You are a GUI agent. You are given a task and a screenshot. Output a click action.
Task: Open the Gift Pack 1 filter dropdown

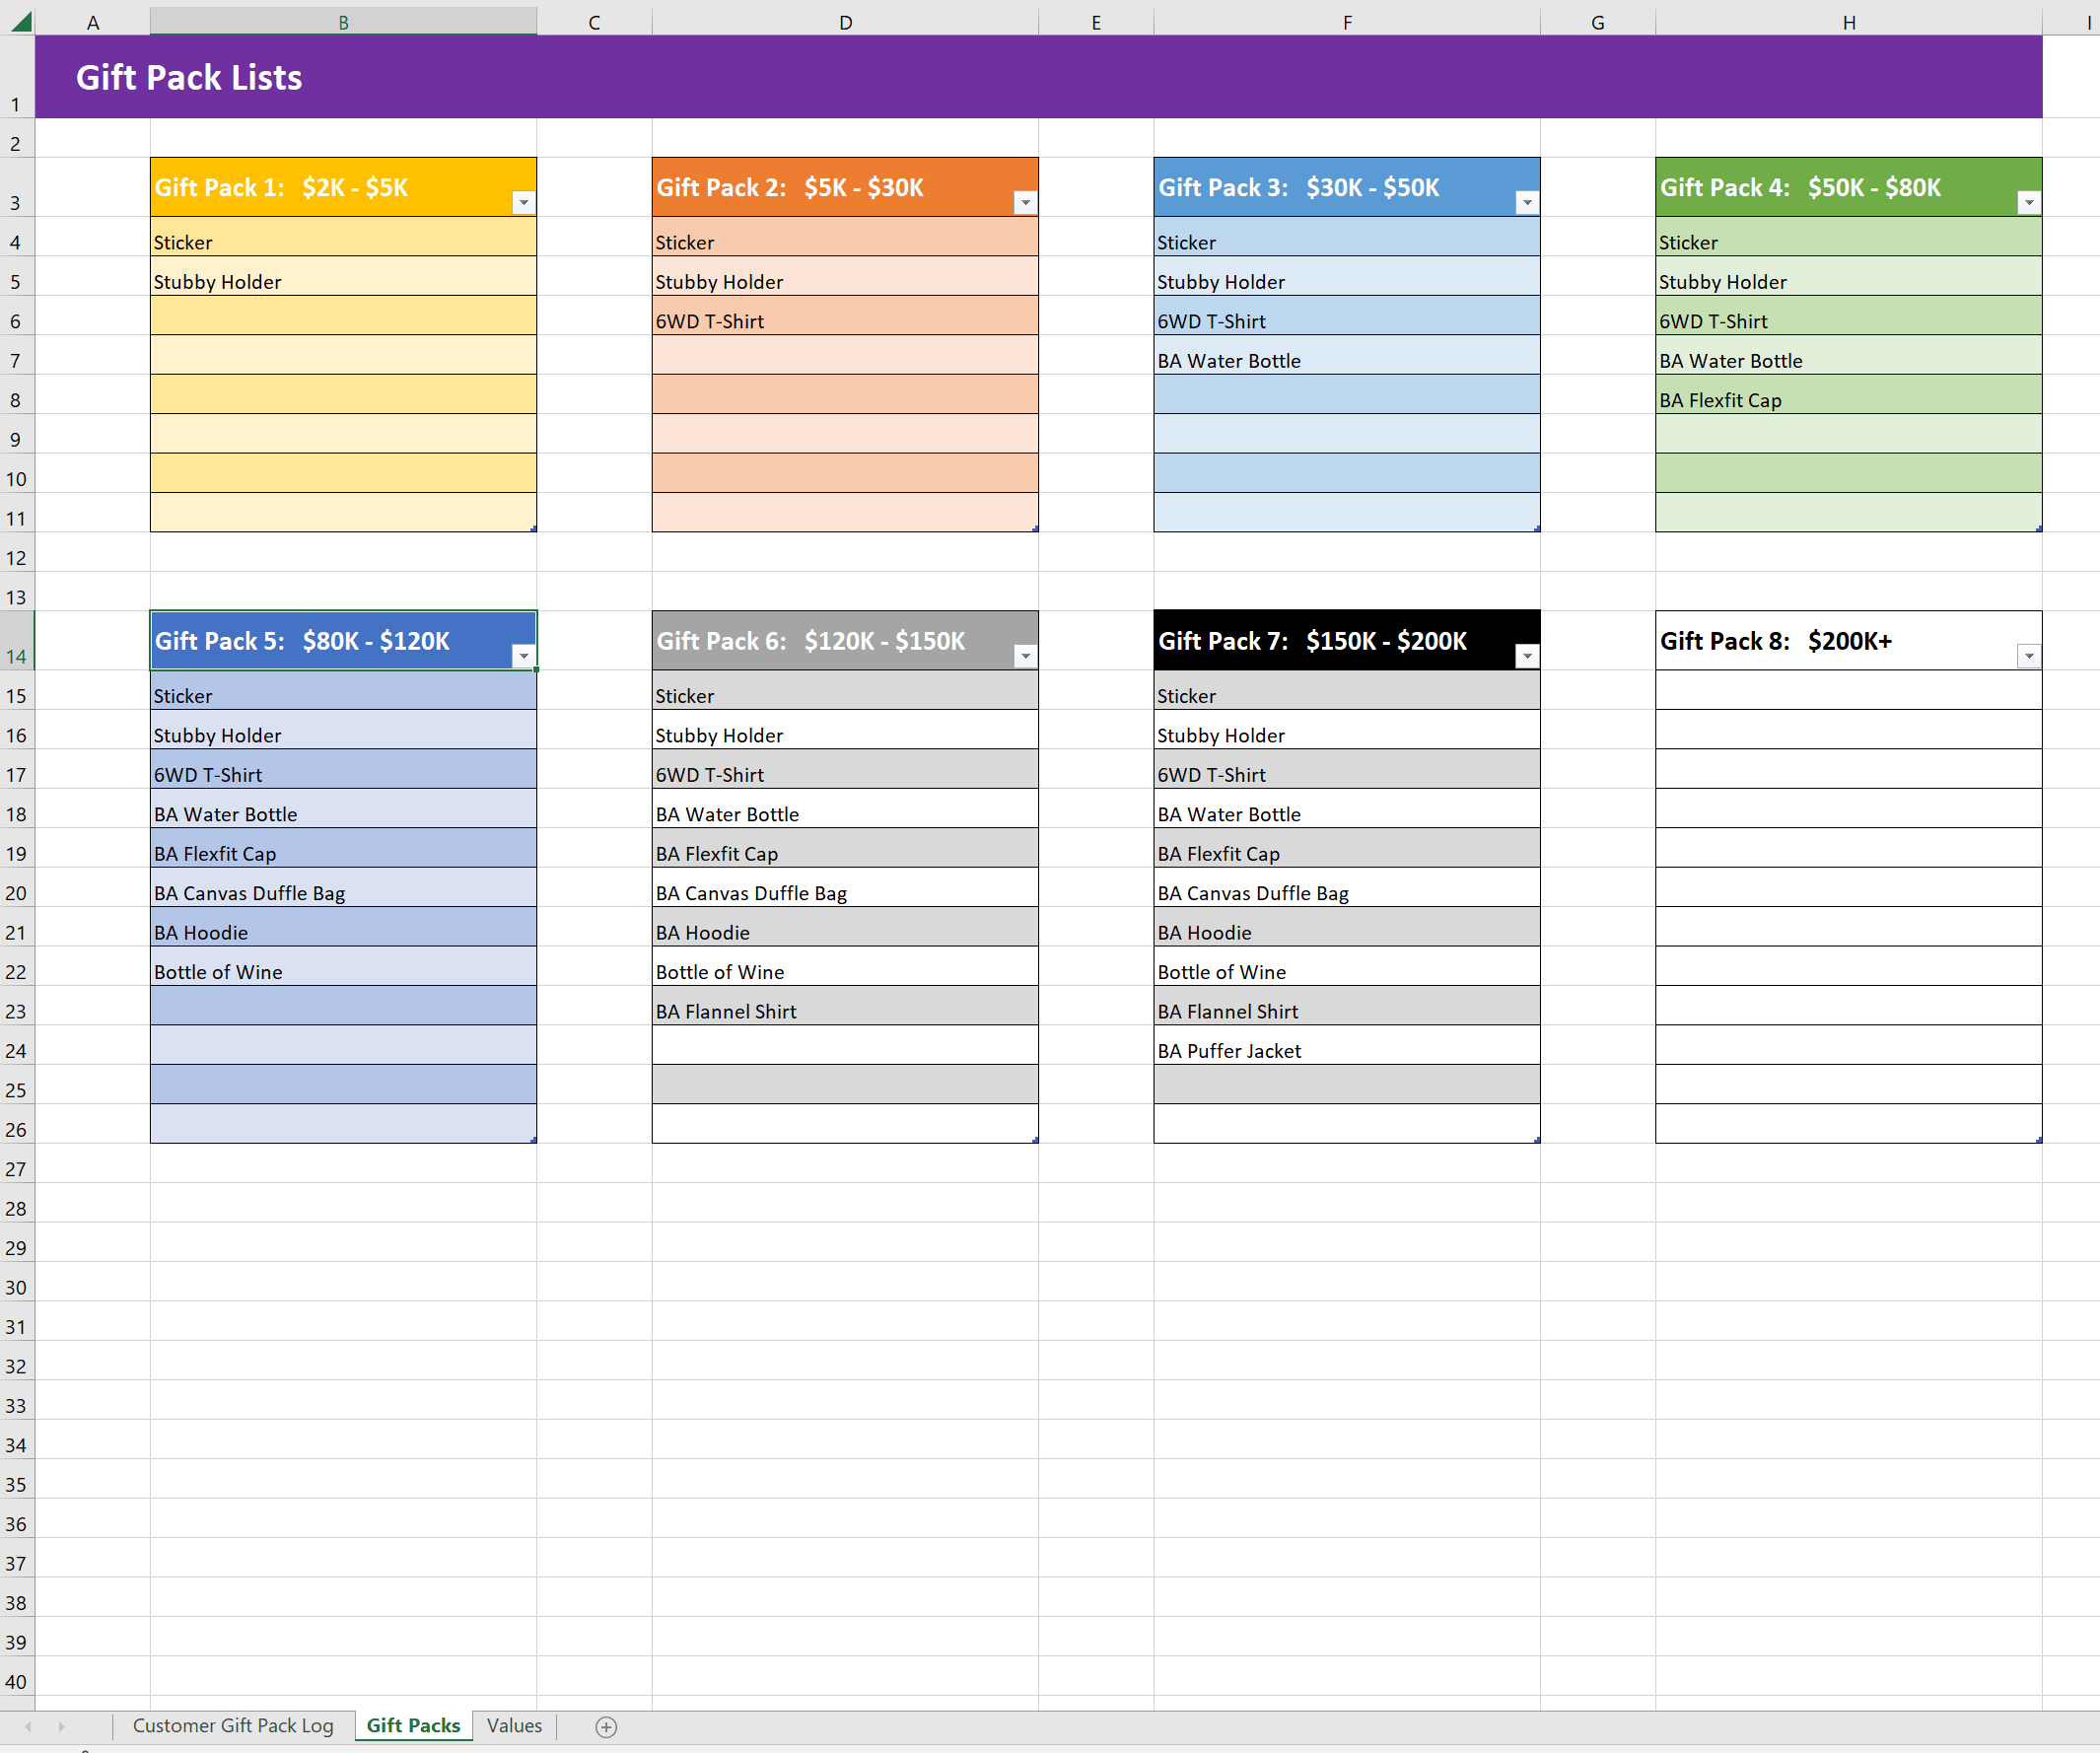pyautogui.click(x=524, y=202)
